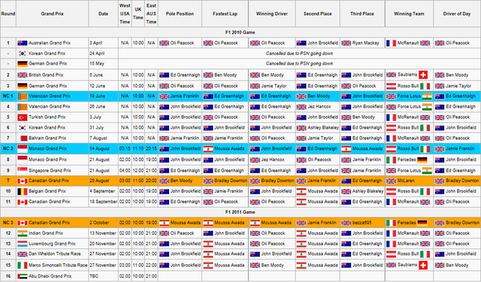
Task: Click the F1 2011 Game section heading
Action: (240, 212)
